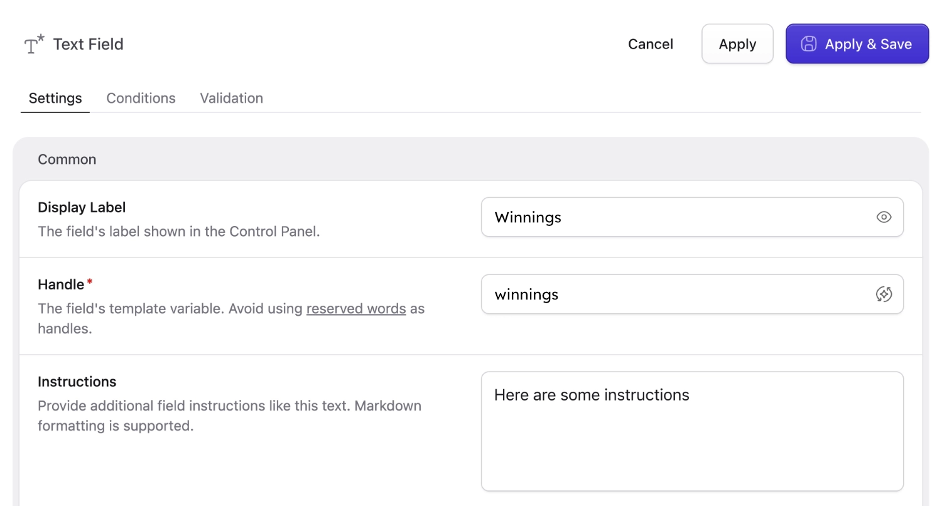Toggle the eye icon in Display Label field
Viewport: 942px width, 506px height.
click(884, 217)
